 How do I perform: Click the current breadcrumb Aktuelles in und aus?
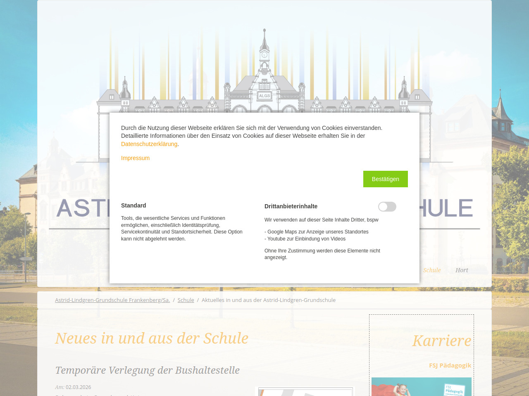(x=268, y=300)
